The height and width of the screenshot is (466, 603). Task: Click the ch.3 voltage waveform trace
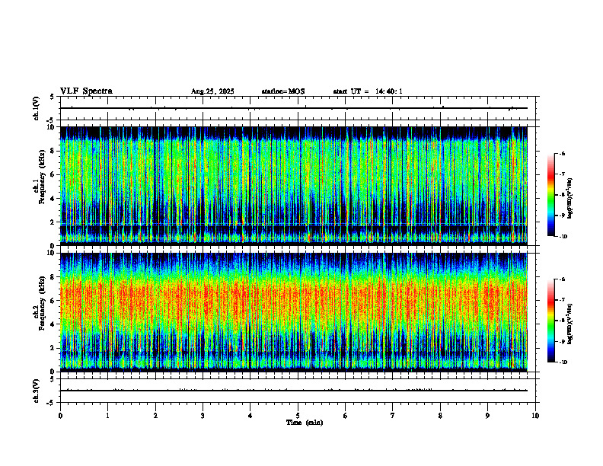(x=294, y=391)
